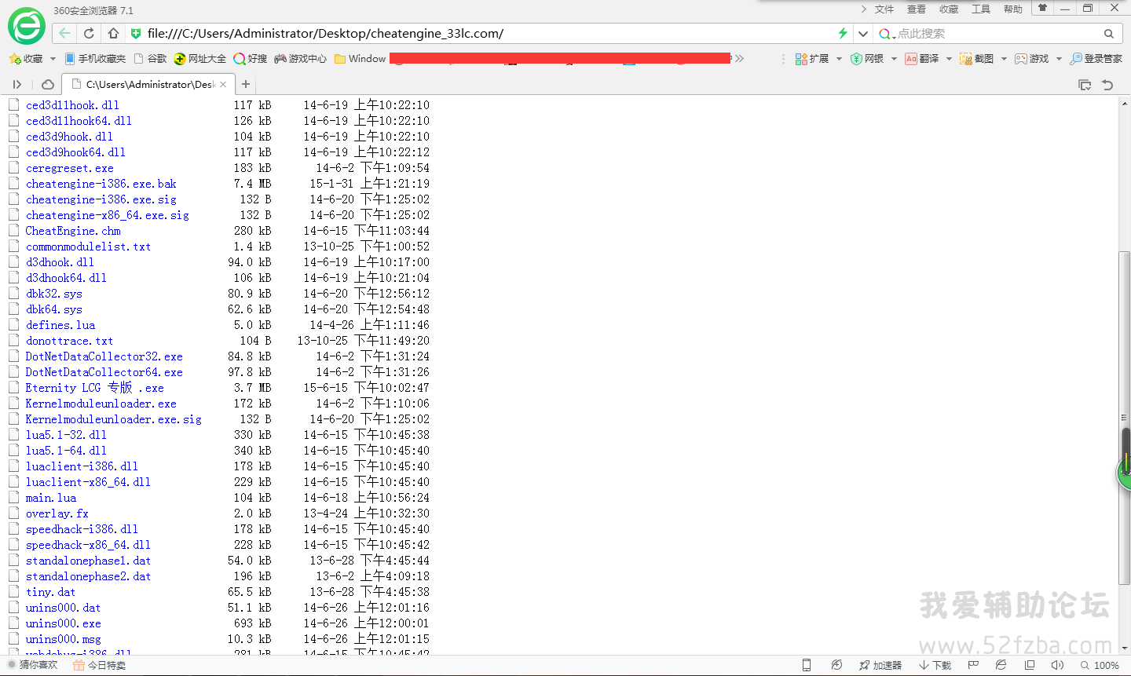Viewport: 1131px width, 676px height.
Task: Click the skin shirt icon in title bar
Action: [x=1042, y=8]
